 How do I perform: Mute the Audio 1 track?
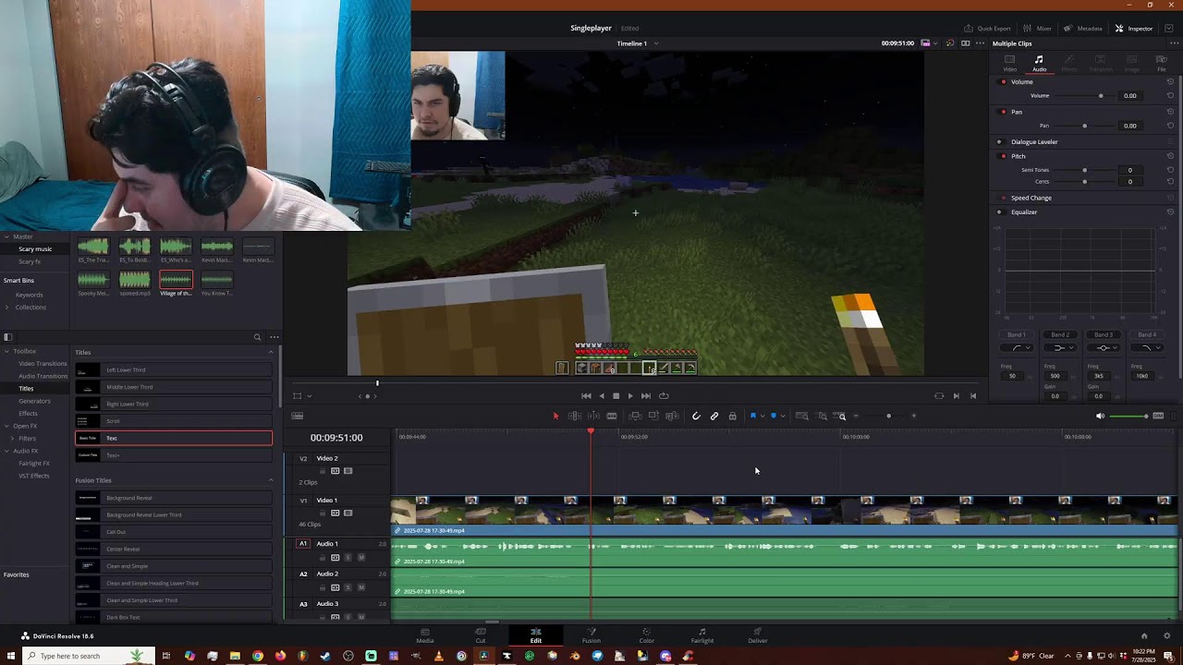coord(361,558)
